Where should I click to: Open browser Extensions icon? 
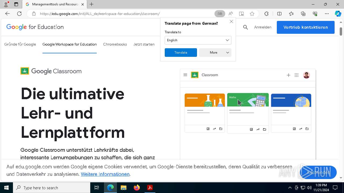266,14
